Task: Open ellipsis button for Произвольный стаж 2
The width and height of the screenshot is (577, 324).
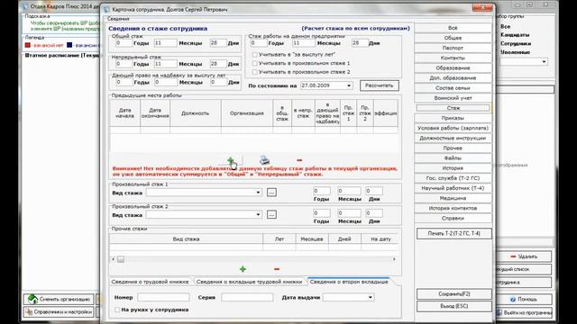Action: (271, 214)
